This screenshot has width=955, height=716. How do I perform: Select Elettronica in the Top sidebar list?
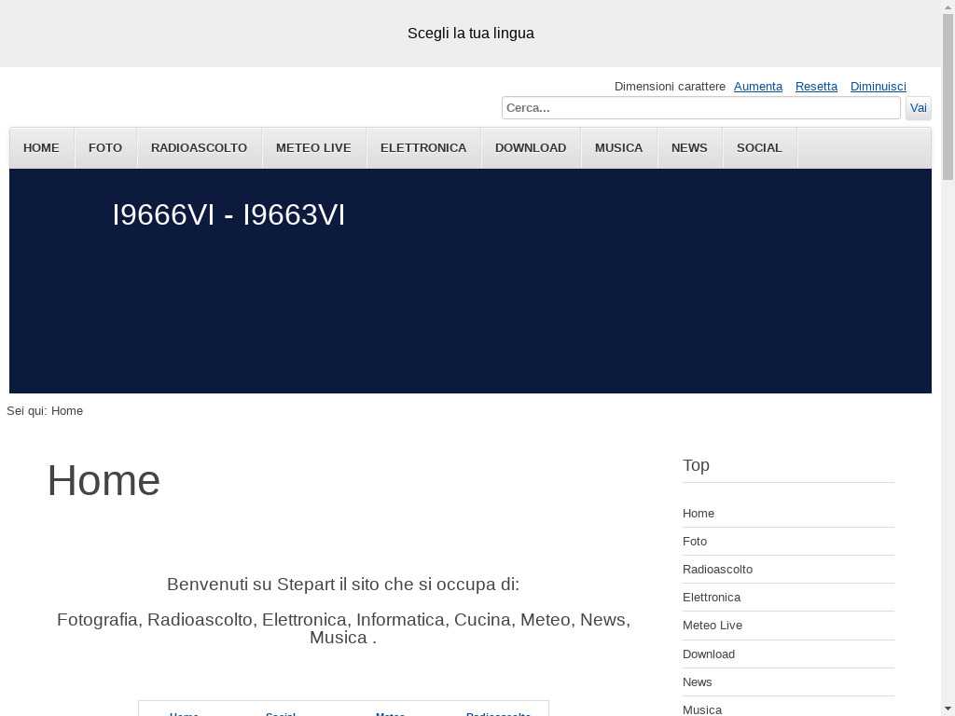coord(711,598)
